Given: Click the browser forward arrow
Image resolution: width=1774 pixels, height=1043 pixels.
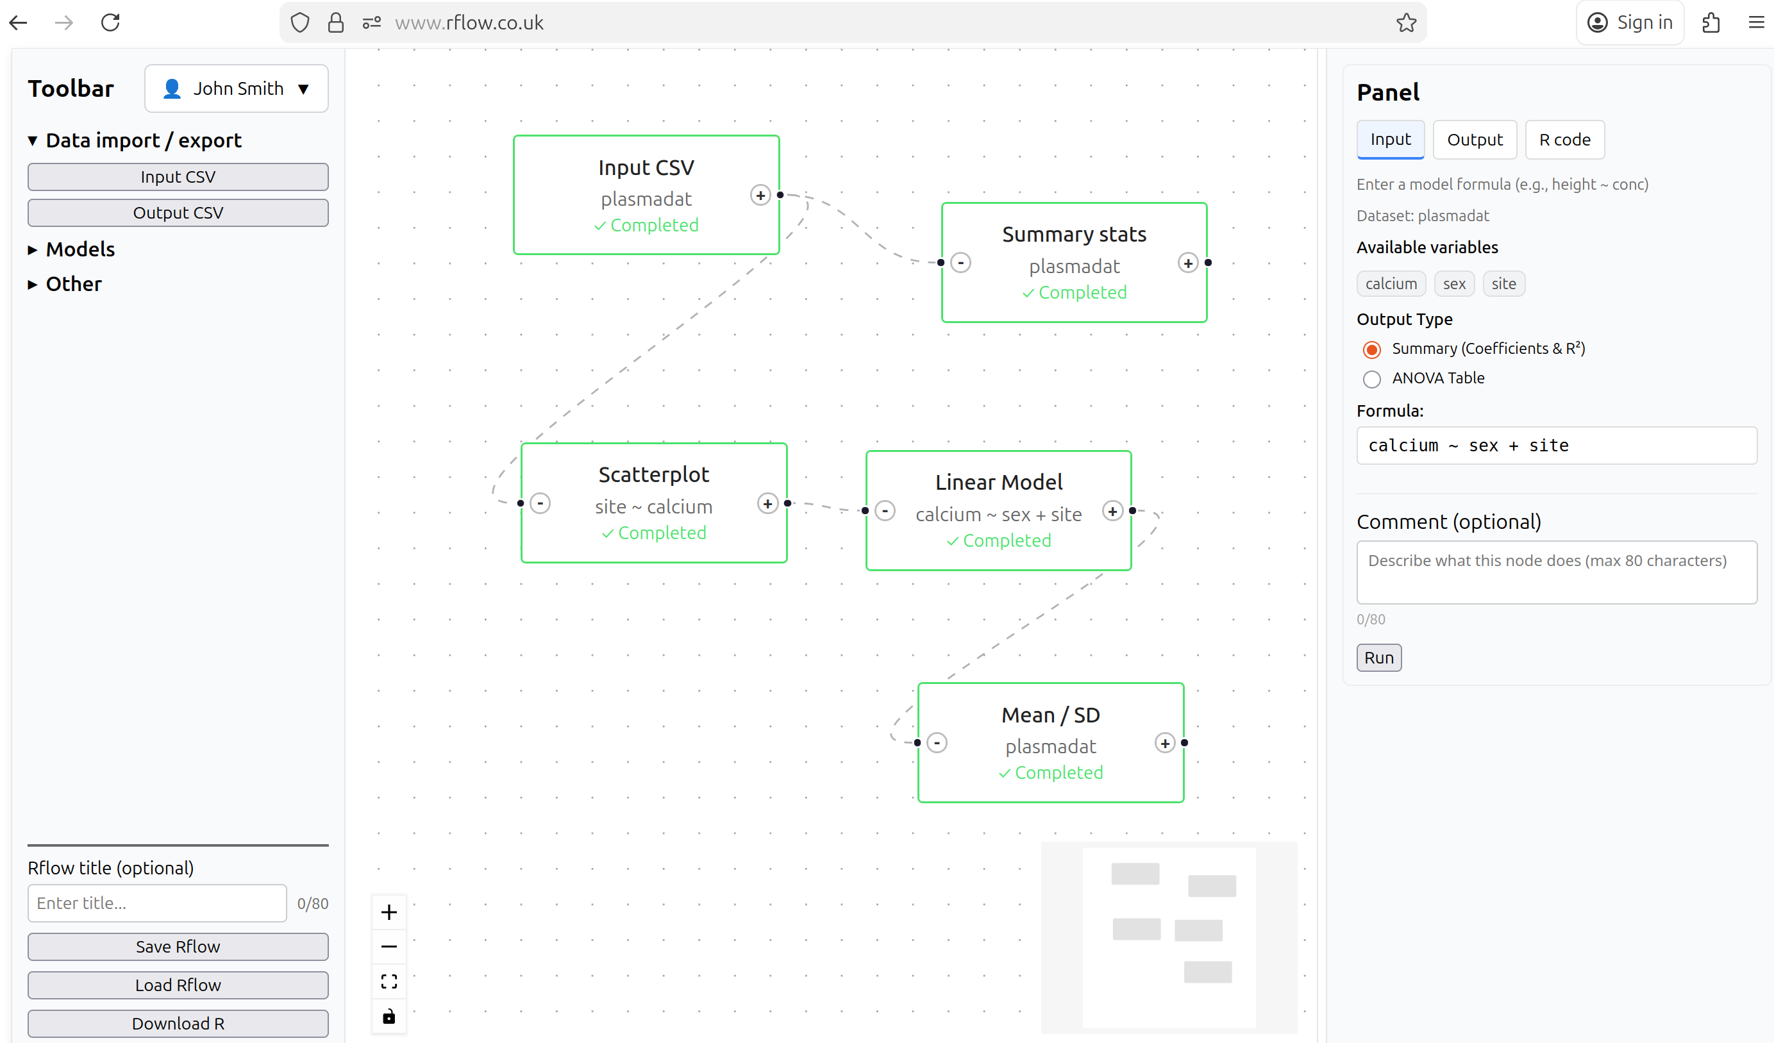Looking at the screenshot, I should click(x=64, y=22).
